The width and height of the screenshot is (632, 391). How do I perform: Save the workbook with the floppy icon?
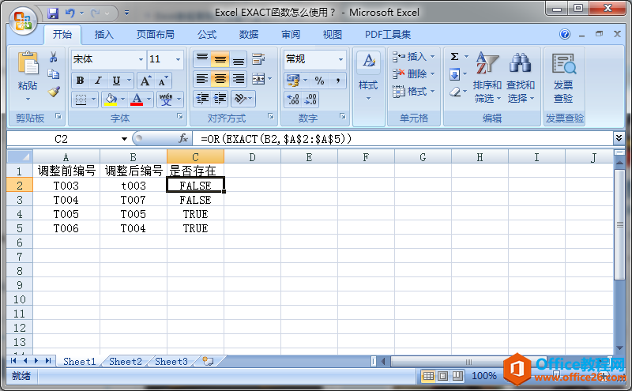tap(53, 13)
